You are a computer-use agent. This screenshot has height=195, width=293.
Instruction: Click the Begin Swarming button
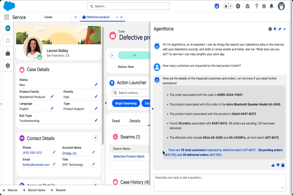(126, 103)
